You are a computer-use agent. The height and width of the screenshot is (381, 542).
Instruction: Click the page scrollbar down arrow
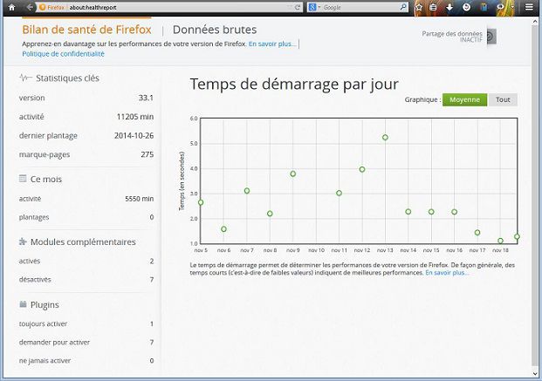pos(536,374)
